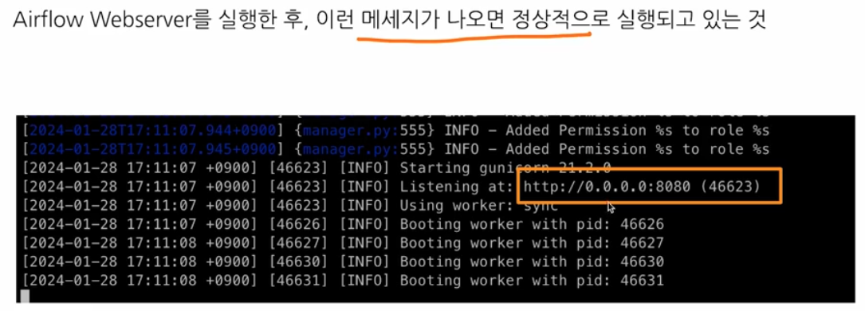The width and height of the screenshot is (865, 311).
Task: Click the http://0.0.0.0:8080 URL in the terminal
Action: pos(607,187)
